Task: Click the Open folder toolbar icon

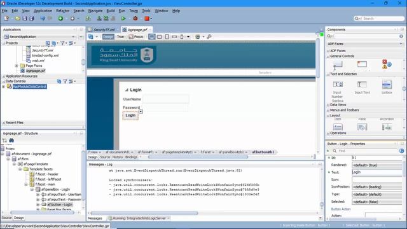Action: 18,18
